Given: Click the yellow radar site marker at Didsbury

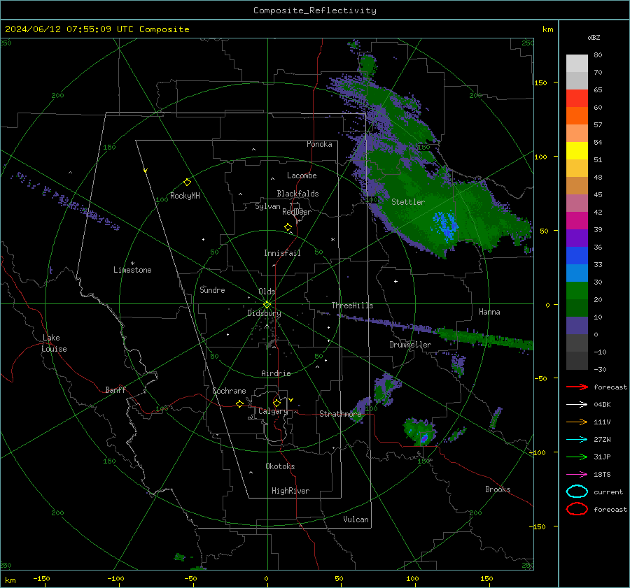Looking at the screenshot, I should pos(267,305).
